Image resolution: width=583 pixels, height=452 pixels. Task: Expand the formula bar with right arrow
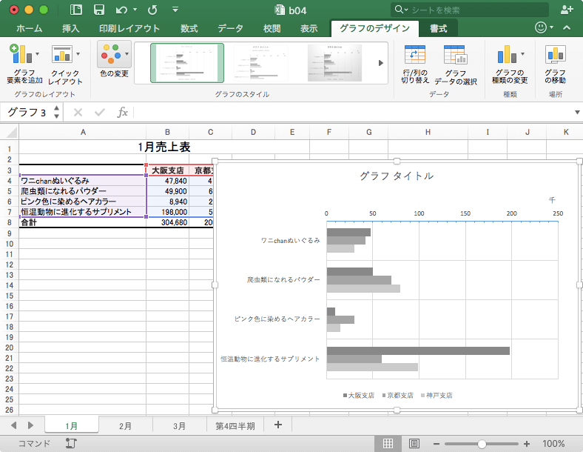click(577, 113)
